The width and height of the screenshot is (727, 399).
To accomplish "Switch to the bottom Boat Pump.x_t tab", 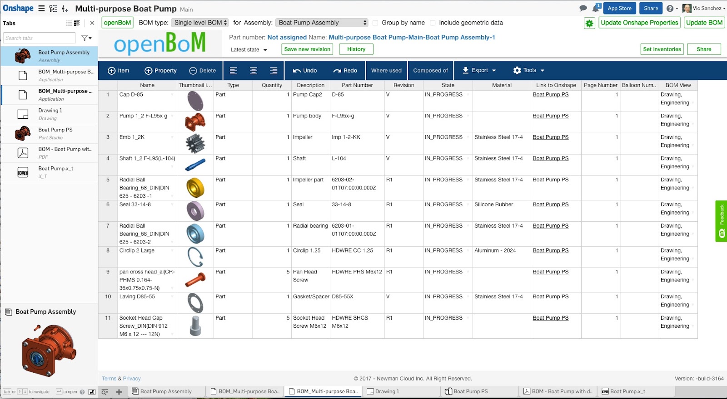I will pyautogui.click(x=636, y=392).
